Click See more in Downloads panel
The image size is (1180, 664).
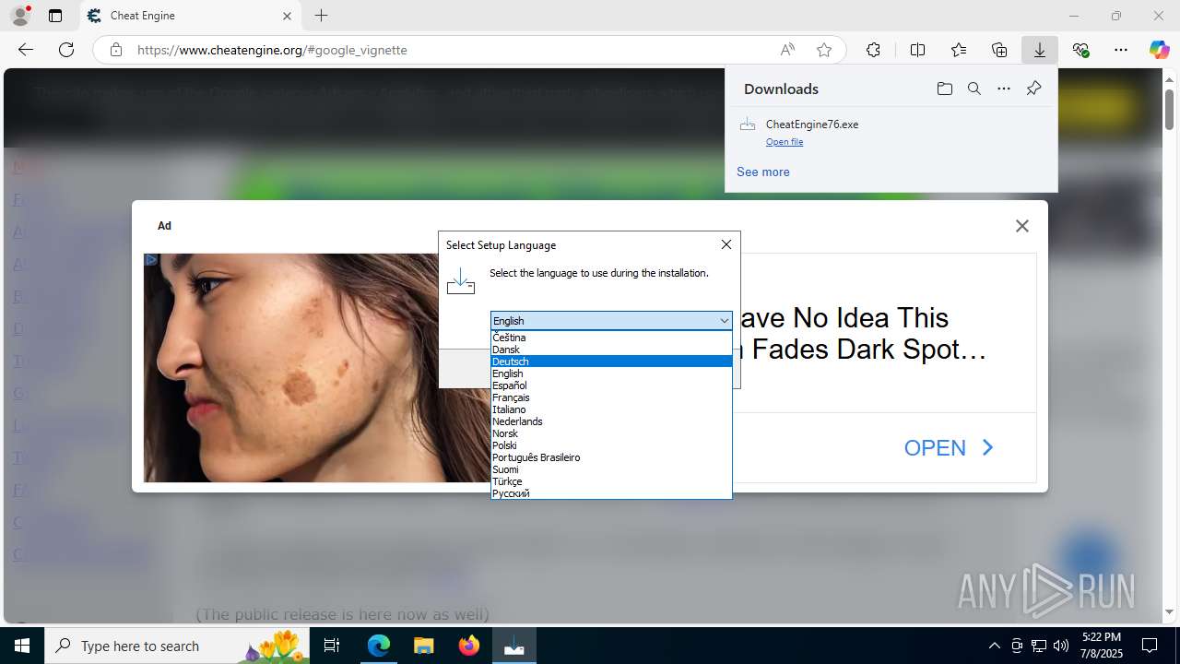763,172
